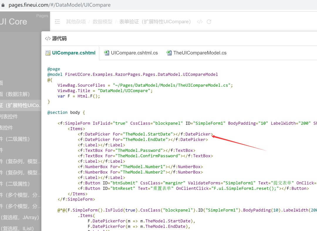The image size is (317, 231).
Task: Click the @model FineUICore.Examples line
Action: coord(133,74)
